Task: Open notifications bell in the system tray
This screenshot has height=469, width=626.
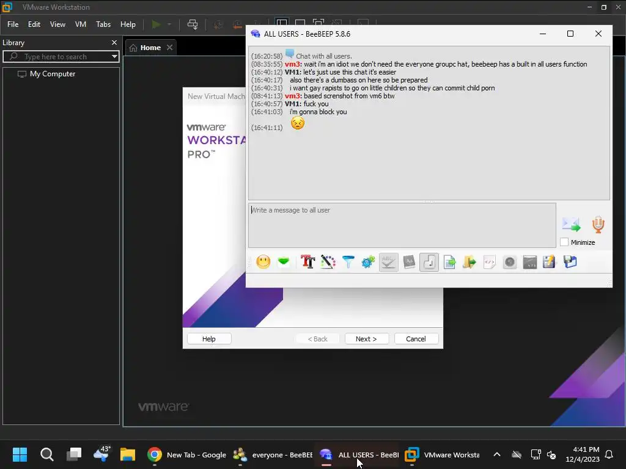Action: (x=609, y=454)
